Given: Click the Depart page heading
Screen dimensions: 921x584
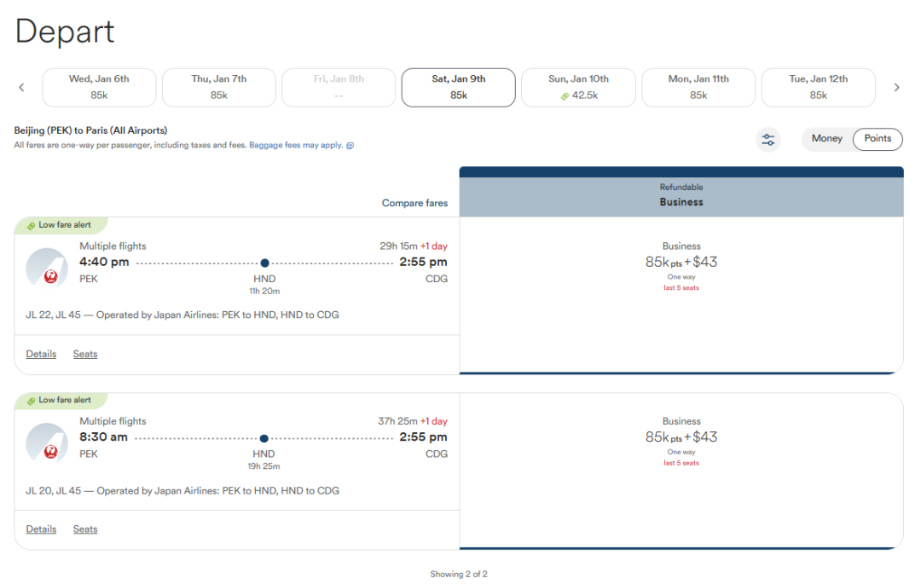Looking at the screenshot, I should pos(65,32).
